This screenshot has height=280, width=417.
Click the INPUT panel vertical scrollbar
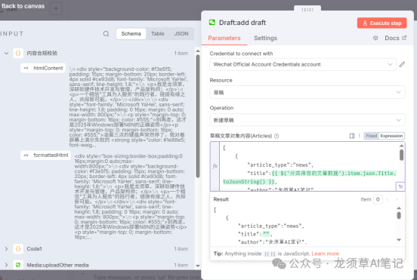(x=198, y=116)
